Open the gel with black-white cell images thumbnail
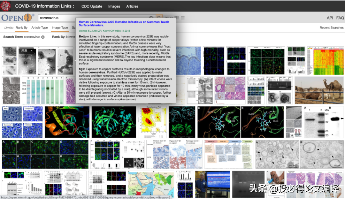This screenshot has width=345, height=199. pyautogui.click(x=133, y=154)
